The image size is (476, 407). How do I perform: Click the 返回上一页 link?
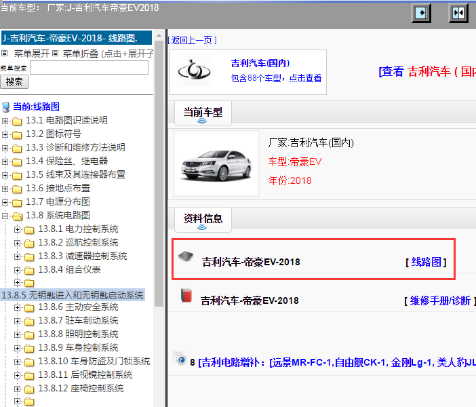[x=192, y=40]
